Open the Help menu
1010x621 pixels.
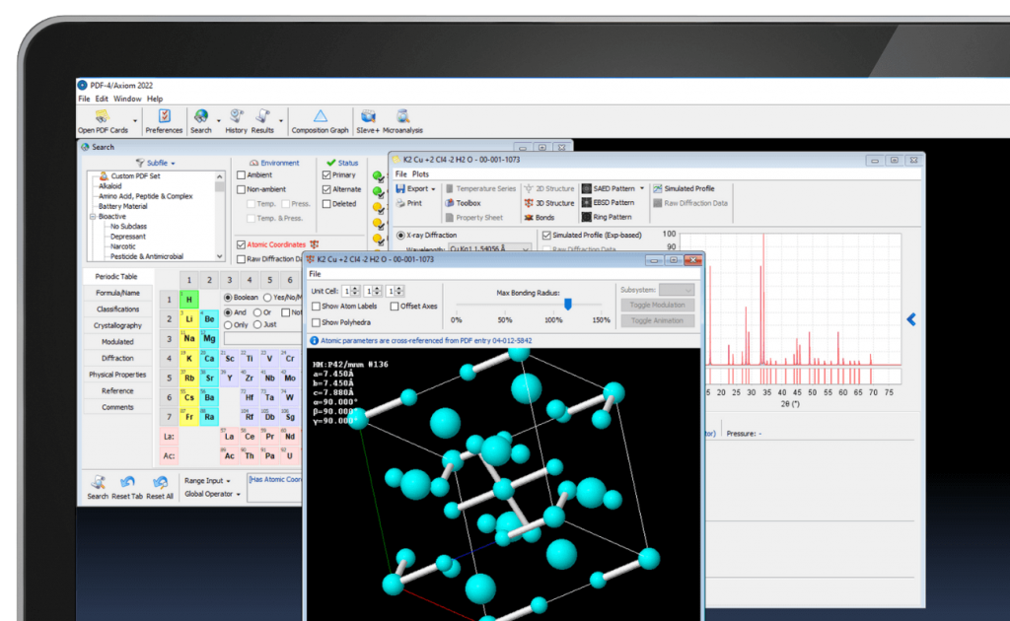[x=155, y=100]
